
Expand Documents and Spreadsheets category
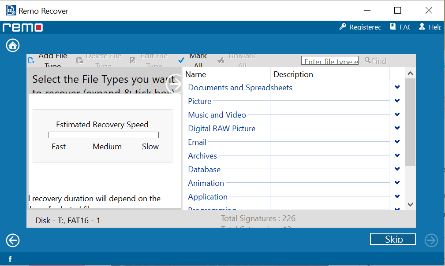[x=397, y=87]
